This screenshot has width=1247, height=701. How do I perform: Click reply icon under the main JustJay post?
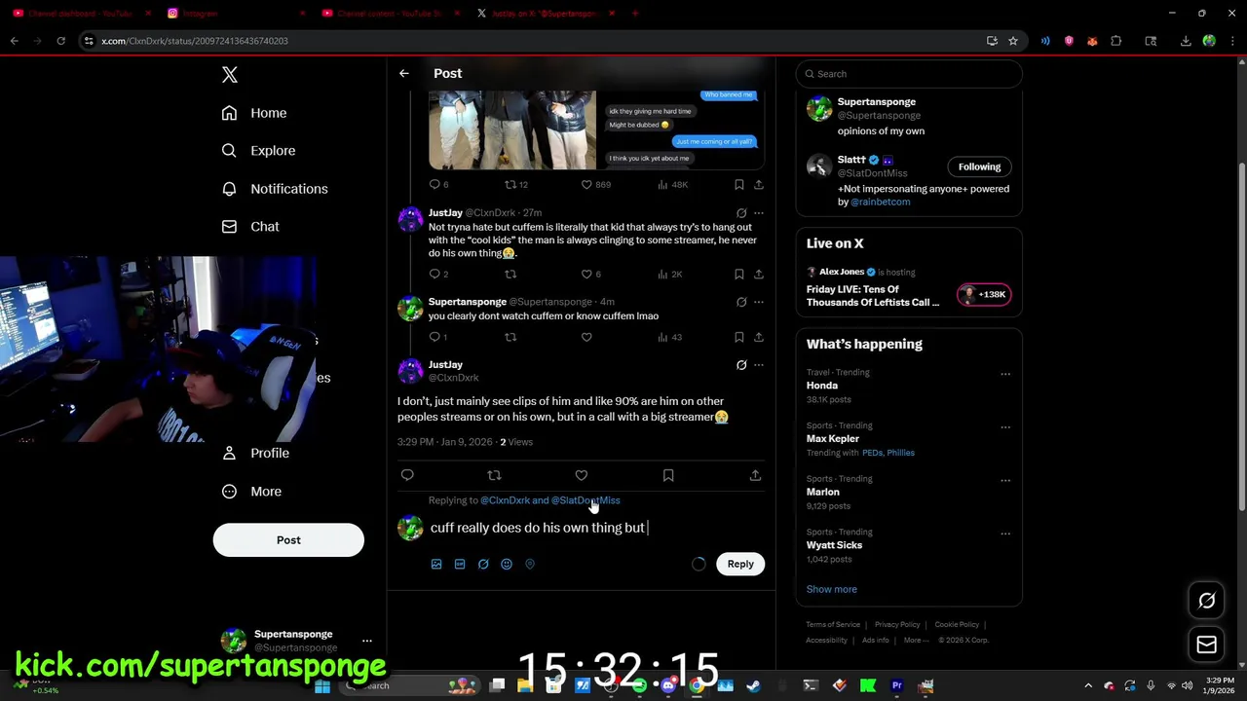coord(407,475)
